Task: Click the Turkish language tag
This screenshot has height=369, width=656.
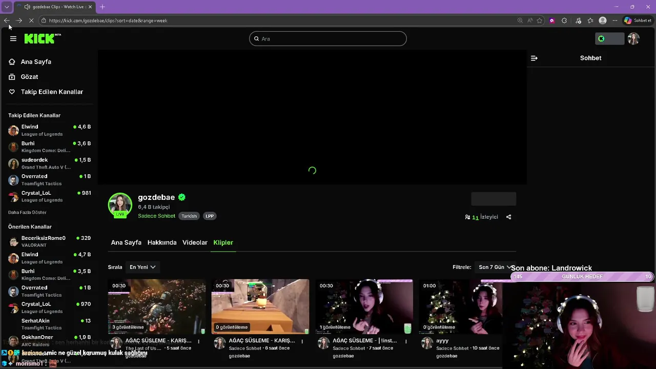Action: pyautogui.click(x=189, y=216)
